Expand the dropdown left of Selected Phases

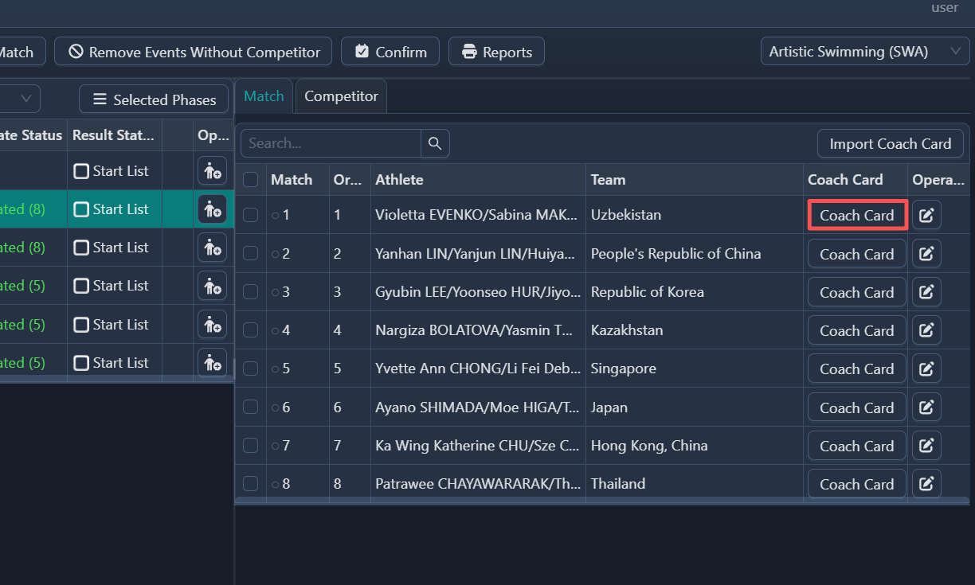point(20,99)
